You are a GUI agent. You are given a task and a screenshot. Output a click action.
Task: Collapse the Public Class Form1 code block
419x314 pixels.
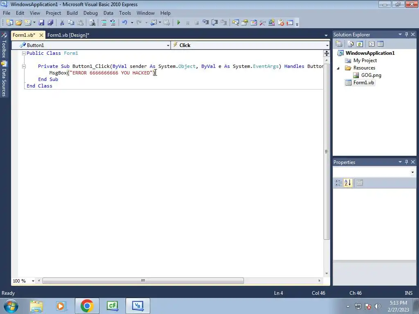[24, 53]
